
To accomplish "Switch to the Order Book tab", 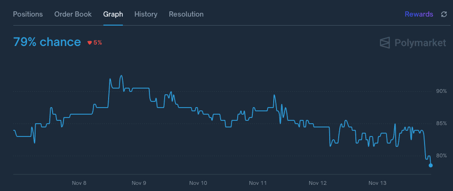I will coord(73,14).
